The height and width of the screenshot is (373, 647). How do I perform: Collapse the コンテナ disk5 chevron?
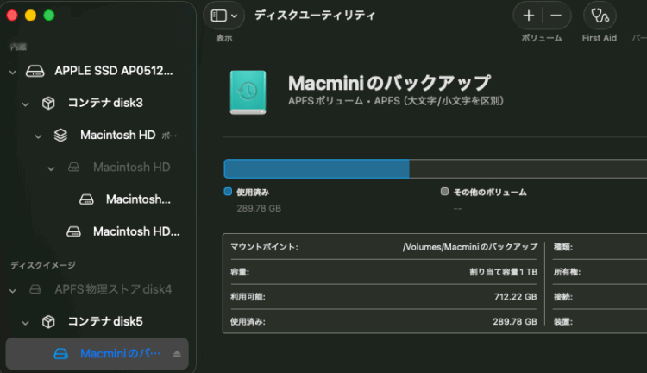26,323
